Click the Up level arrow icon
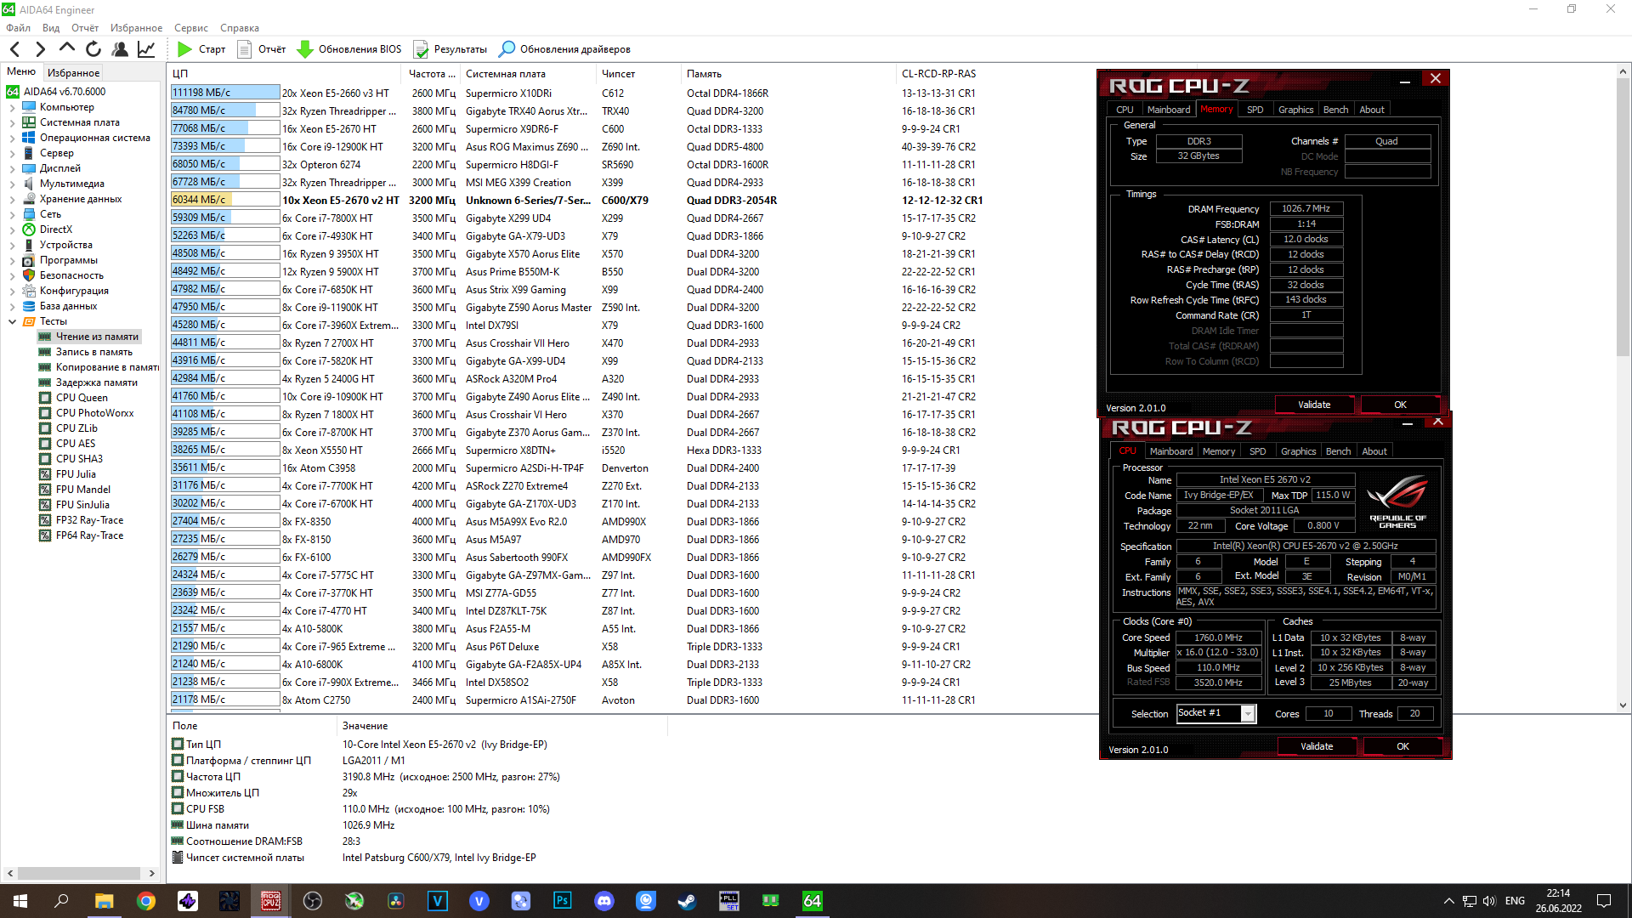Viewport: 1632px width, 918px height. (x=66, y=48)
